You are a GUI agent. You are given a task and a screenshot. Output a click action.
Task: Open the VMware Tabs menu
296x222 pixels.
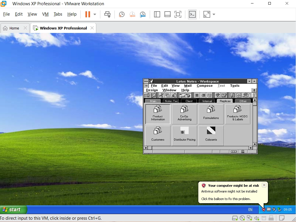58,14
